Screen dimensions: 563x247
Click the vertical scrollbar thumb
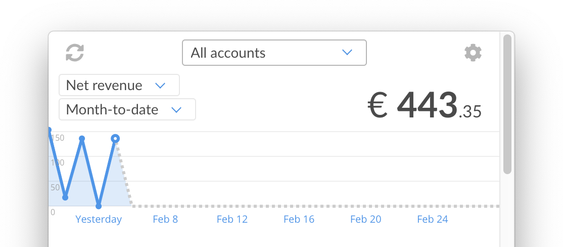tap(507, 104)
